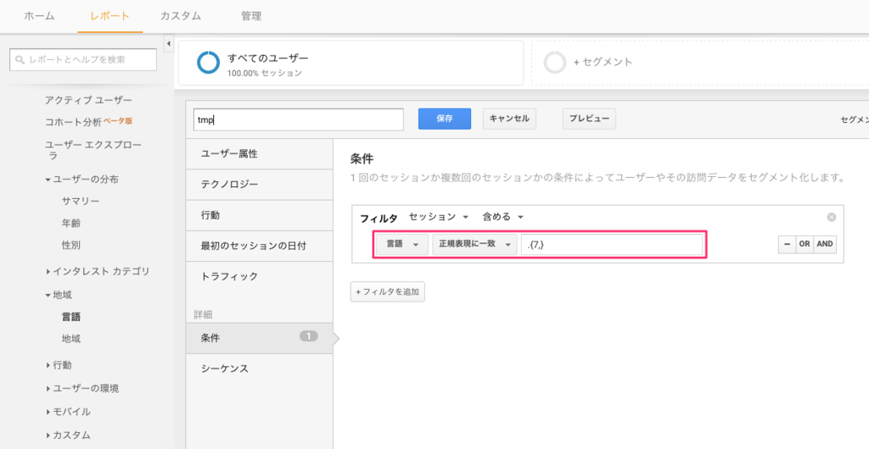Image resolution: width=869 pixels, height=449 pixels.
Task: Open テクノロジー section
Action: click(260, 185)
